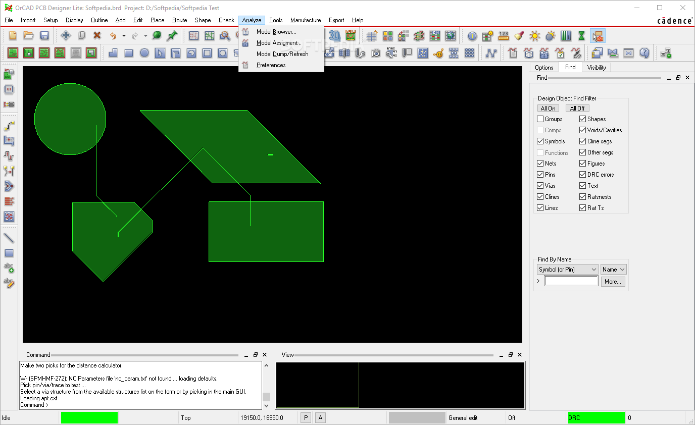Toggle the grid icon in toolbar
Image resolution: width=695 pixels, height=425 pixels.
(372, 36)
